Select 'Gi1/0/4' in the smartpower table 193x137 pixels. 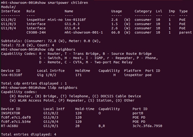(8, 28)
